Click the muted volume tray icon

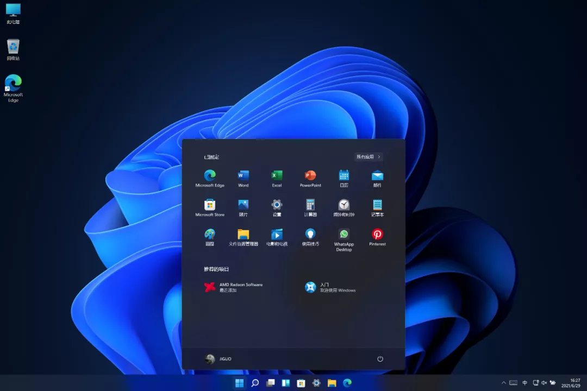tap(544, 383)
